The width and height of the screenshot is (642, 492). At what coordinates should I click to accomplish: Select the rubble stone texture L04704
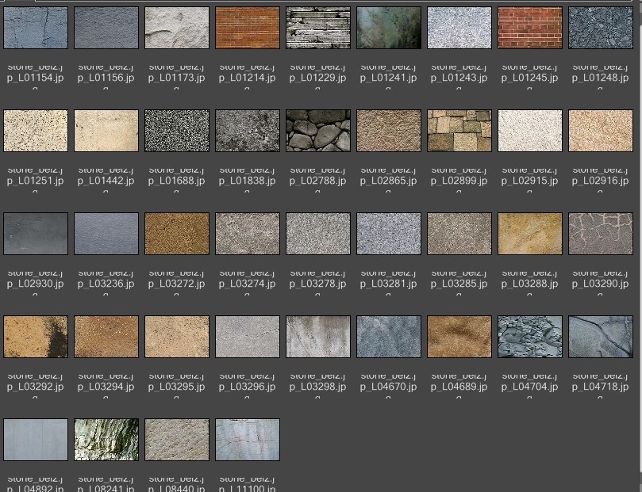point(529,337)
